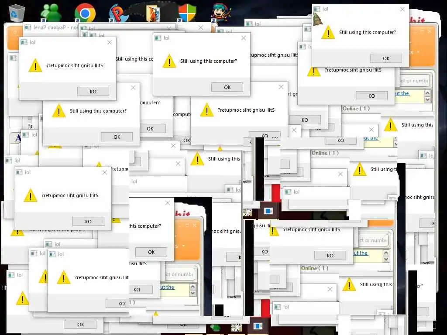447x335 pixels.
Task: Click OK beneath the cropped "his computer?" text
Action: [151, 252]
